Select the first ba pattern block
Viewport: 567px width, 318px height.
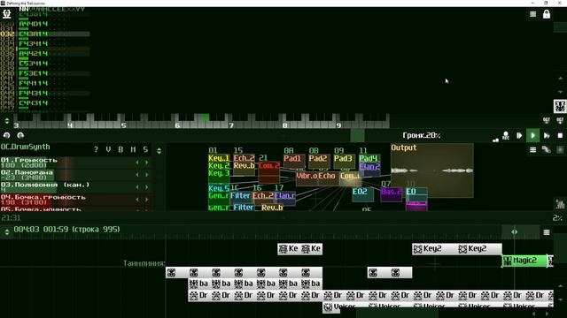[198, 284]
